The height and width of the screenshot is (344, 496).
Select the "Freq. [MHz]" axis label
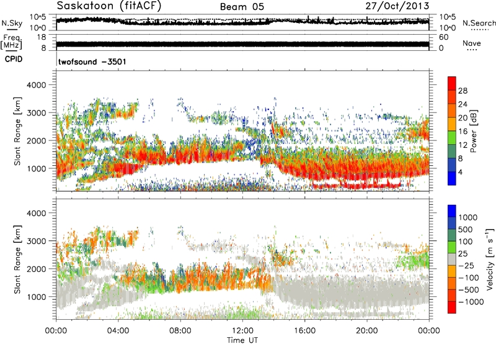[x=12, y=42]
